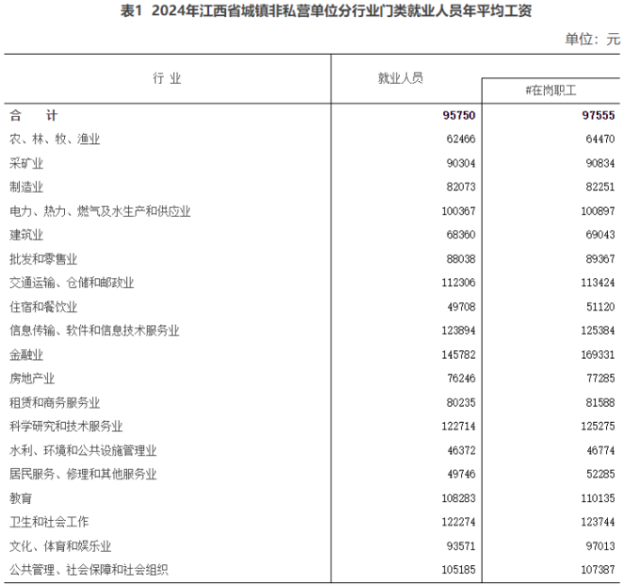The image size is (624, 585).
Task: Select the 合计 row label
Action: [34, 115]
